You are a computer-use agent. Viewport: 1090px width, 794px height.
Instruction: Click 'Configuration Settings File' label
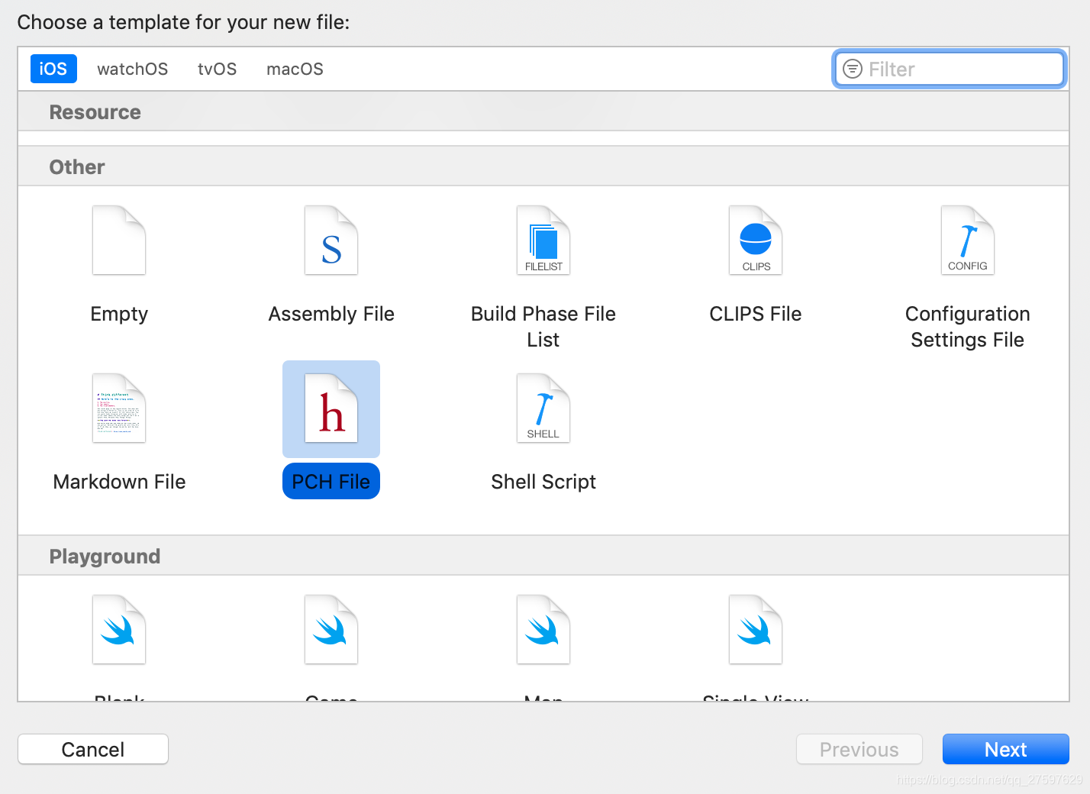(x=968, y=327)
